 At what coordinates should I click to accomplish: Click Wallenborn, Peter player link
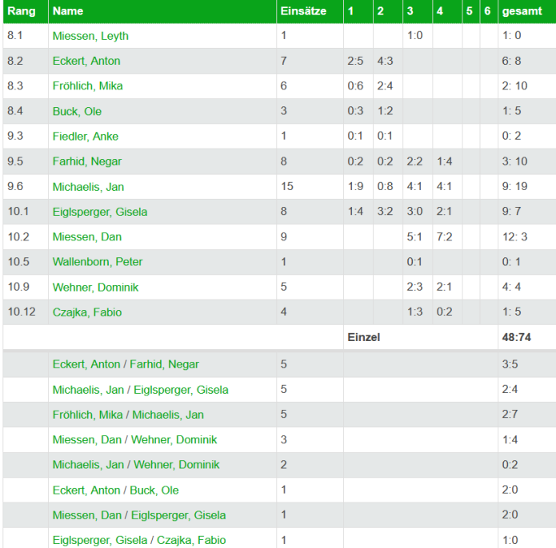coord(97,262)
